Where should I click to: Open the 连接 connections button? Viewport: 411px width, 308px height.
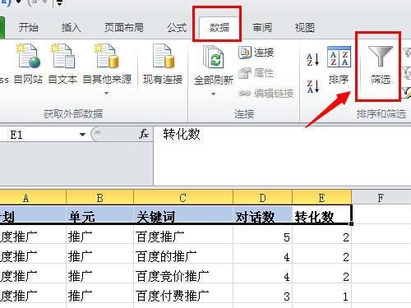[256, 53]
